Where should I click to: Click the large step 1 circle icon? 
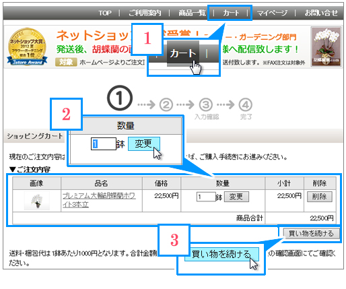[x=120, y=98]
